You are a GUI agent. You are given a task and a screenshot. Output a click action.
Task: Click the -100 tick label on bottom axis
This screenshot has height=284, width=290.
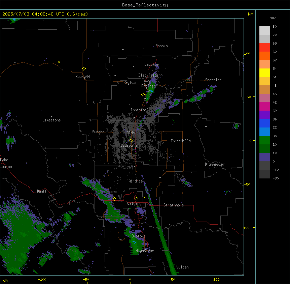(x=42, y=279)
